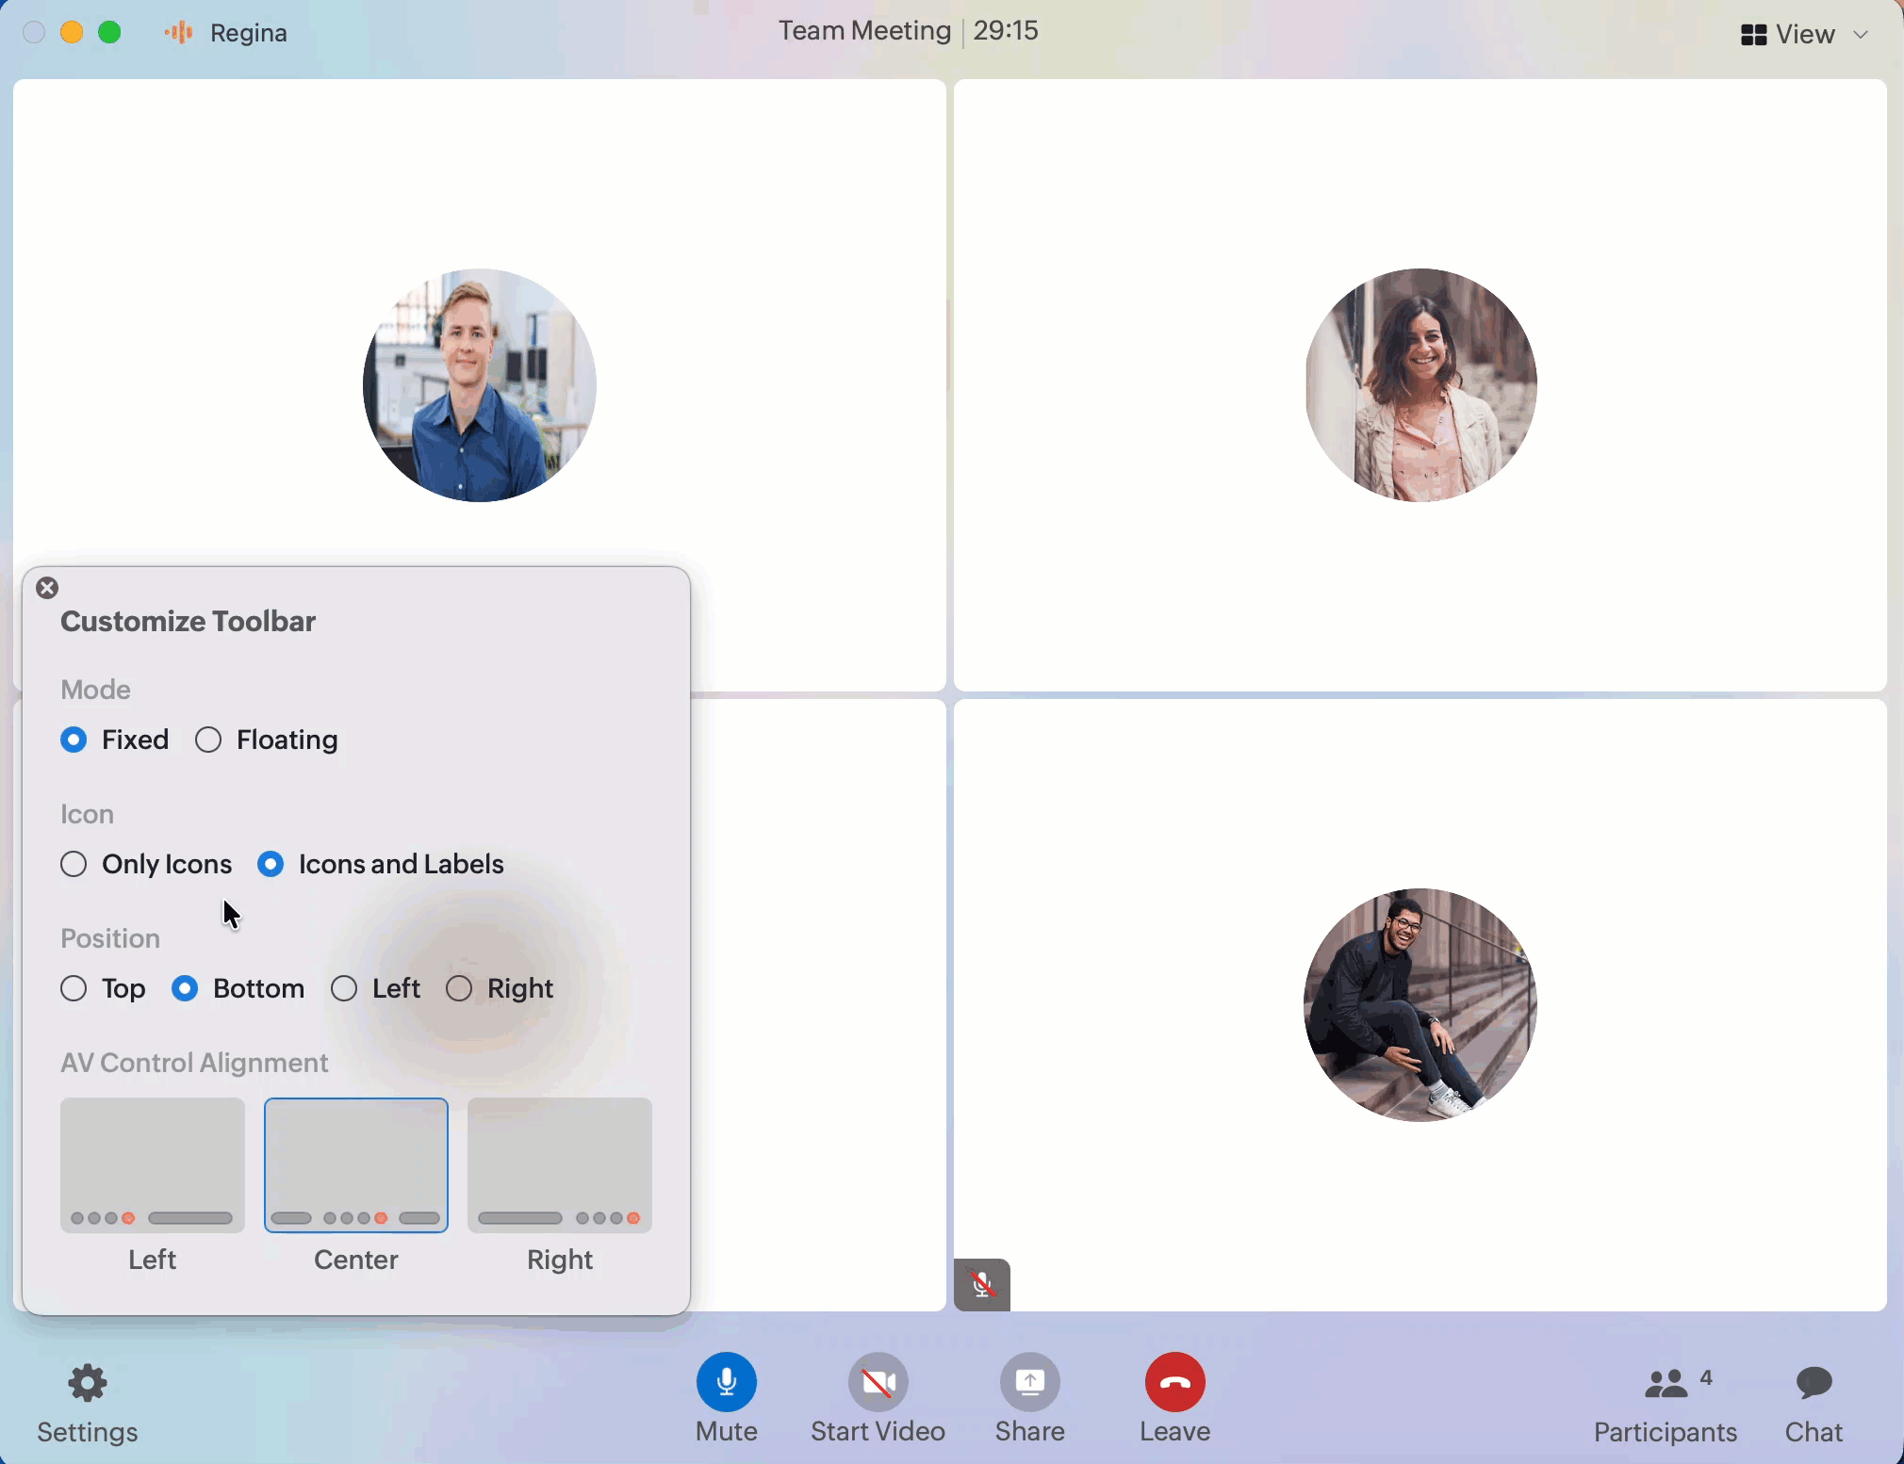
Task: Open the Chat bubble icon
Action: pyautogui.click(x=1814, y=1382)
